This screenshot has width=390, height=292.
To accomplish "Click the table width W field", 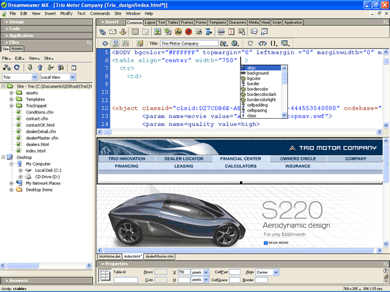I will [184, 273].
